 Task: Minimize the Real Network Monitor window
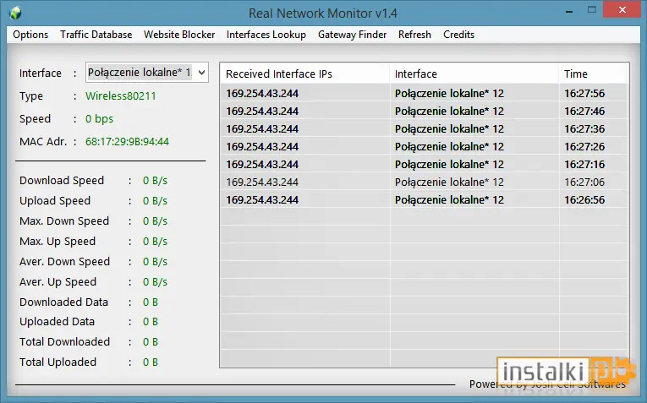(569, 11)
